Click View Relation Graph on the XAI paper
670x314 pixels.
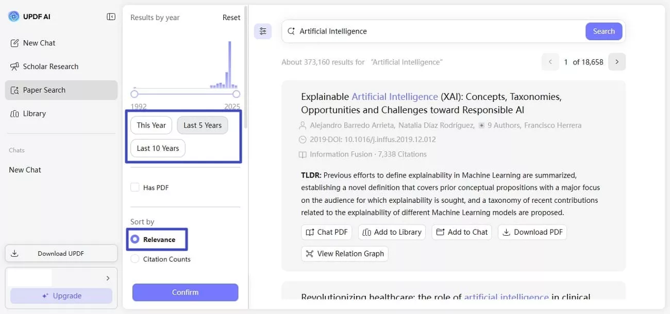(344, 253)
